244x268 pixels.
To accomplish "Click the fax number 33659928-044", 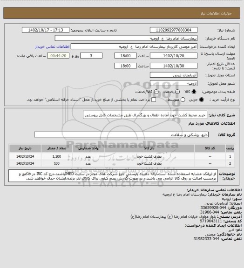I will tap(213, 208).
